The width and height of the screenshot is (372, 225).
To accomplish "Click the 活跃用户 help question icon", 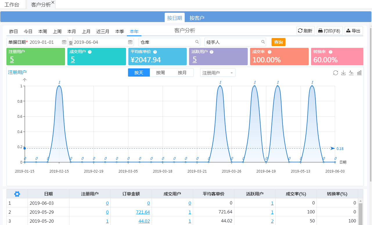I will click(x=212, y=52).
